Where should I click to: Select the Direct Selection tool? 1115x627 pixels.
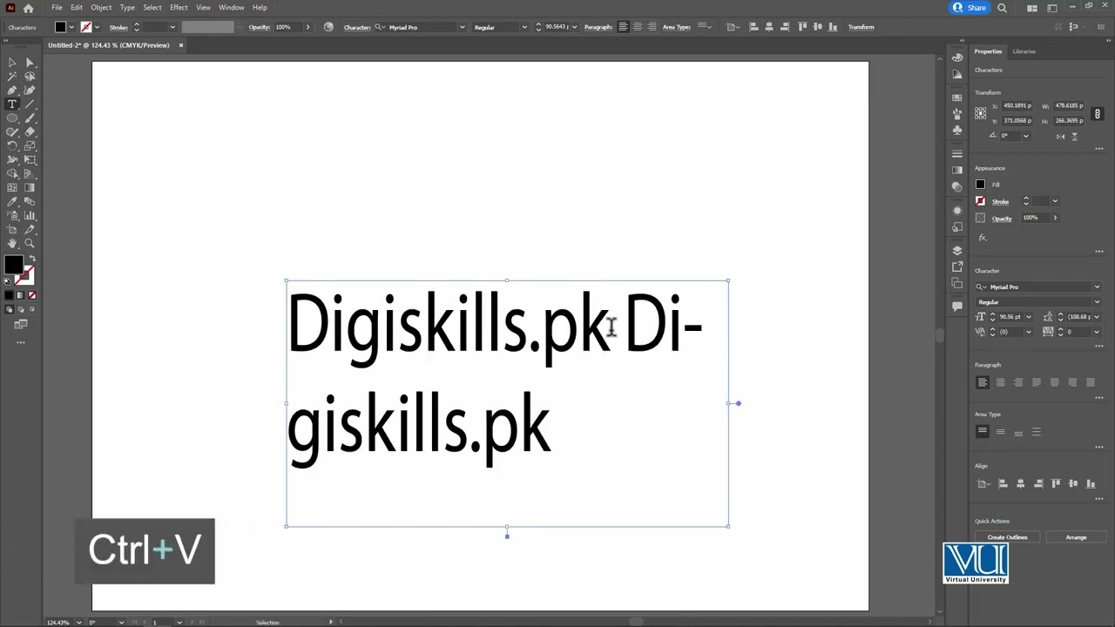[x=30, y=63]
